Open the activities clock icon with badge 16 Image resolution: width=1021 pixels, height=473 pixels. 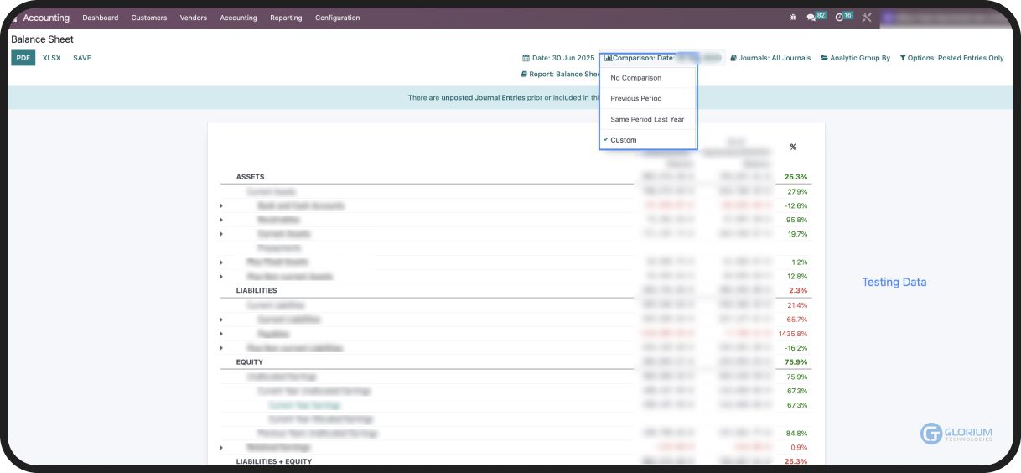840,18
